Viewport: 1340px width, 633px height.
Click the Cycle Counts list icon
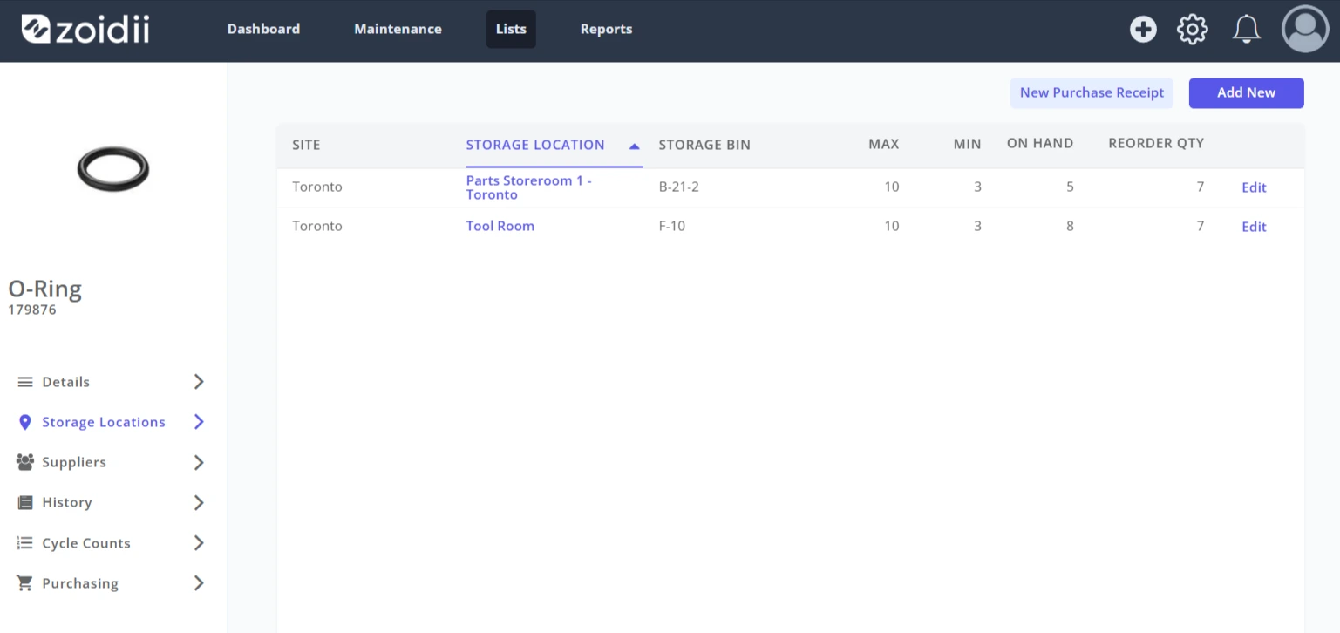pos(25,543)
